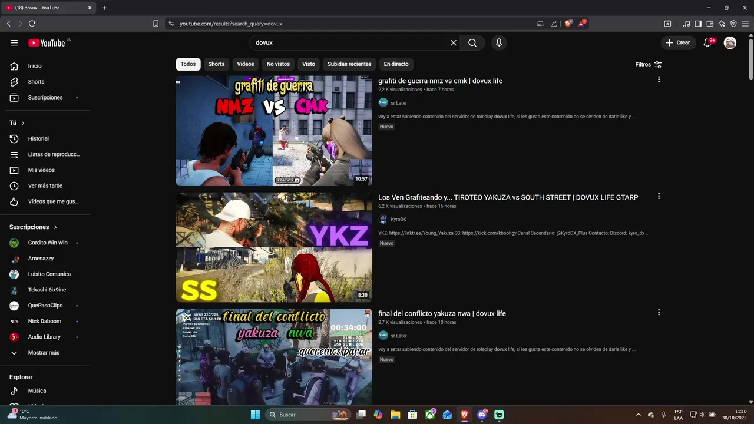Show hidden icons in the system tray
This screenshot has width=754, height=424.
coord(638,415)
